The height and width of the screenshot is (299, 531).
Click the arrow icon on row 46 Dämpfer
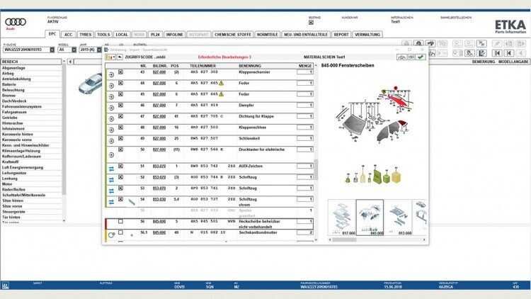click(x=111, y=108)
